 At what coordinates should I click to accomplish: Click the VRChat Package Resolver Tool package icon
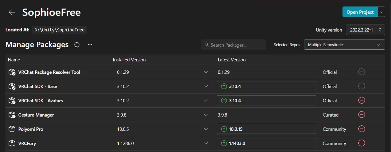click(12, 72)
